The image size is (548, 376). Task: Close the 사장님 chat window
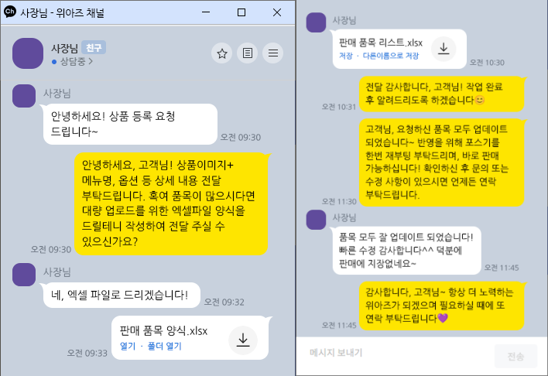point(277,12)
